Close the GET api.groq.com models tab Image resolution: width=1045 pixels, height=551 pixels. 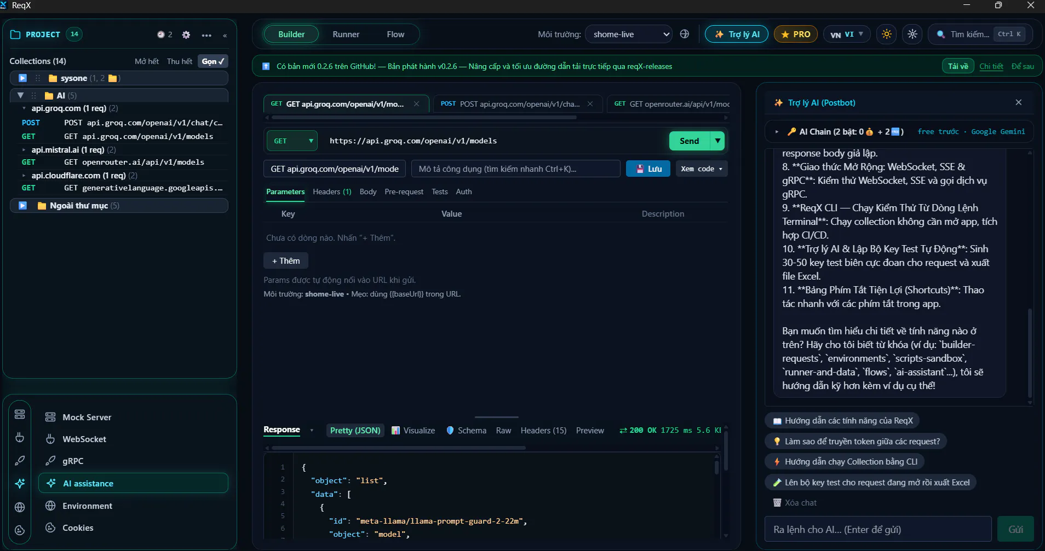417,104
